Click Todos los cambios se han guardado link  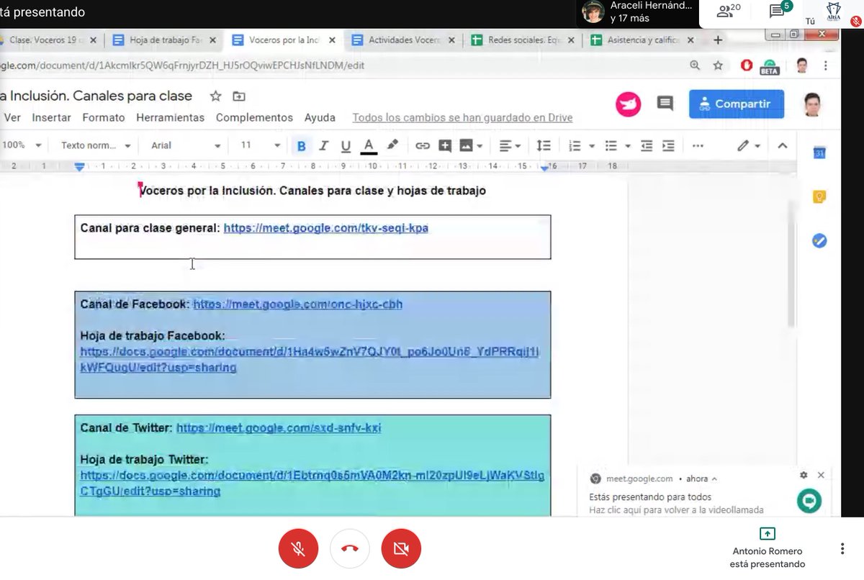(x=462, y=117)
